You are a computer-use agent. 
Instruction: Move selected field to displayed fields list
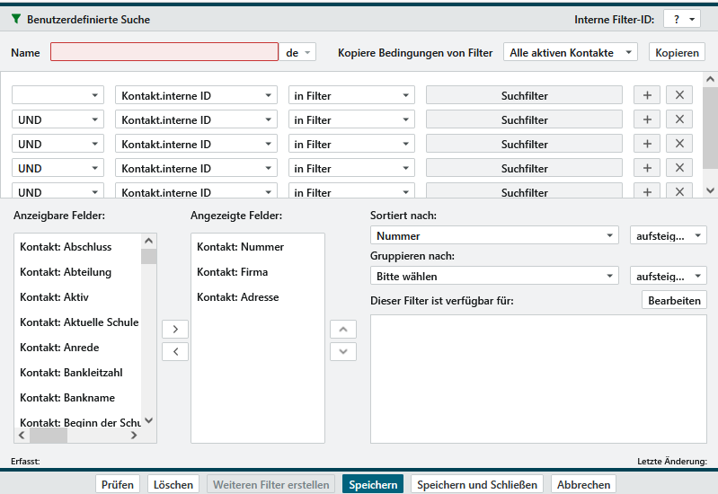tap(174, 330)
